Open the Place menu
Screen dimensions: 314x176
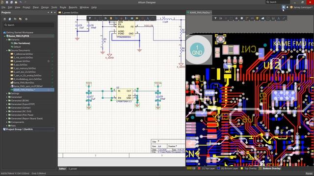coord(36,7)
